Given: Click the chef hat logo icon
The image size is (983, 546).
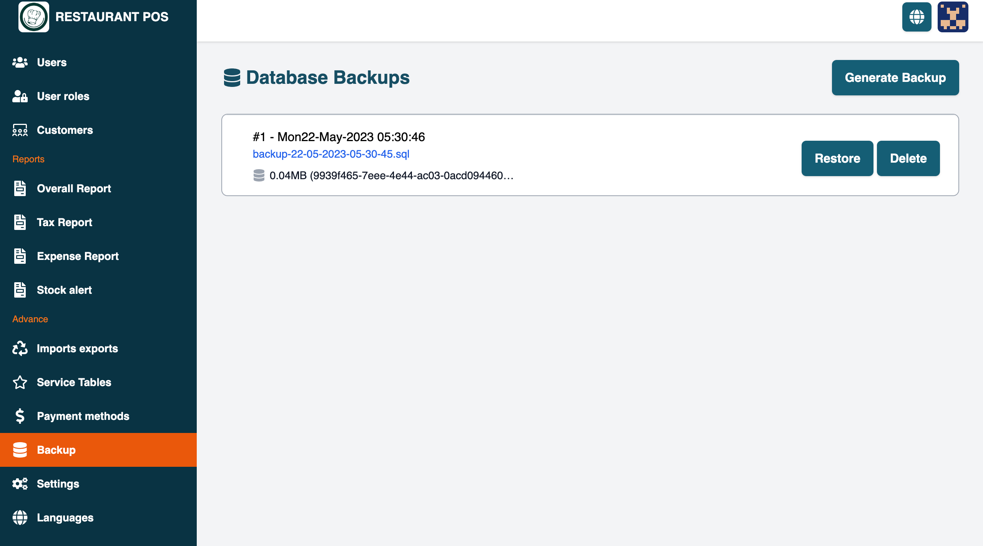Looking at the screenshot, I should point(34,17).
